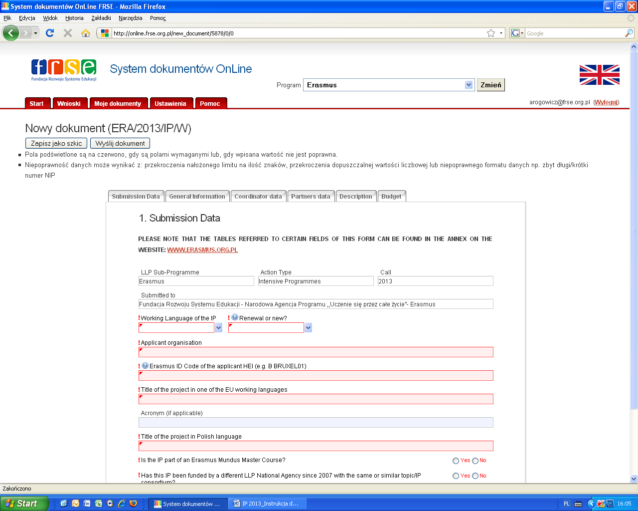Click the Wyloguj link
Viewport: 638px width, 511px height.
[606, 102]
